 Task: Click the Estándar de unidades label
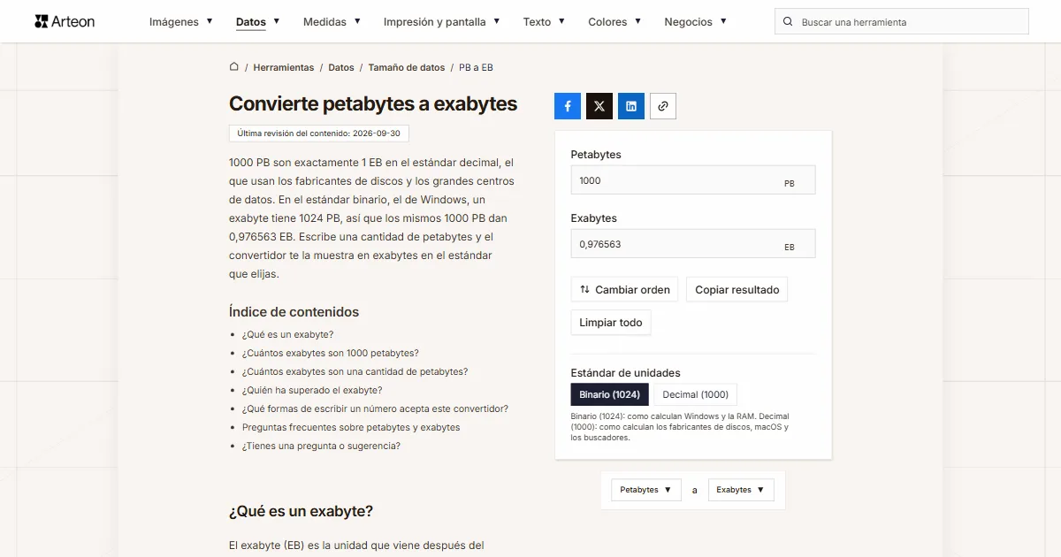click(x=626, y=373)
